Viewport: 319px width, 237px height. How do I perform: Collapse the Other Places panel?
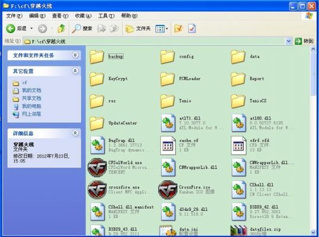tap(75, 71)
